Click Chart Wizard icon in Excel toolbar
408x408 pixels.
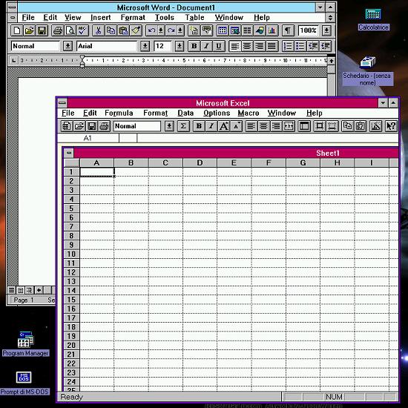tap(375, 126)
